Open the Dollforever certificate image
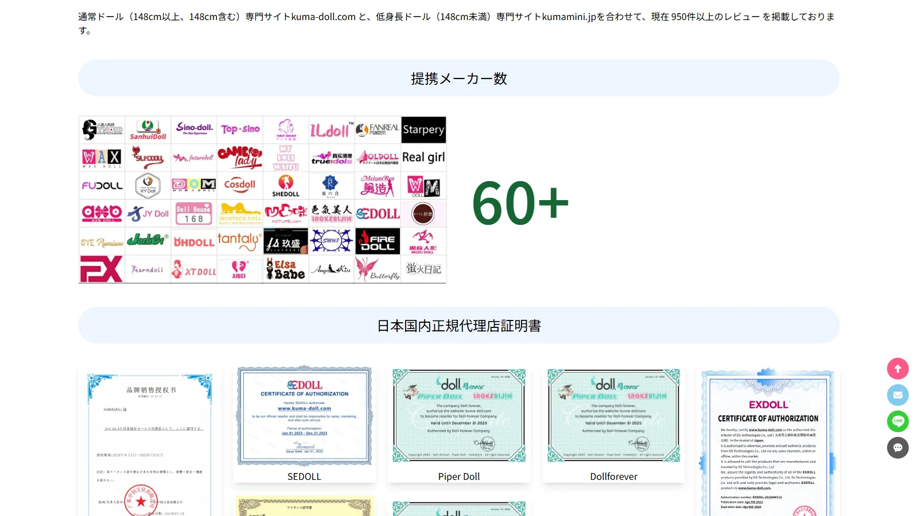 [x=614, y=416]
